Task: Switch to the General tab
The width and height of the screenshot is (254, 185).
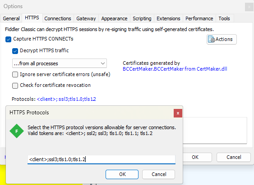Action: (11, 18)
